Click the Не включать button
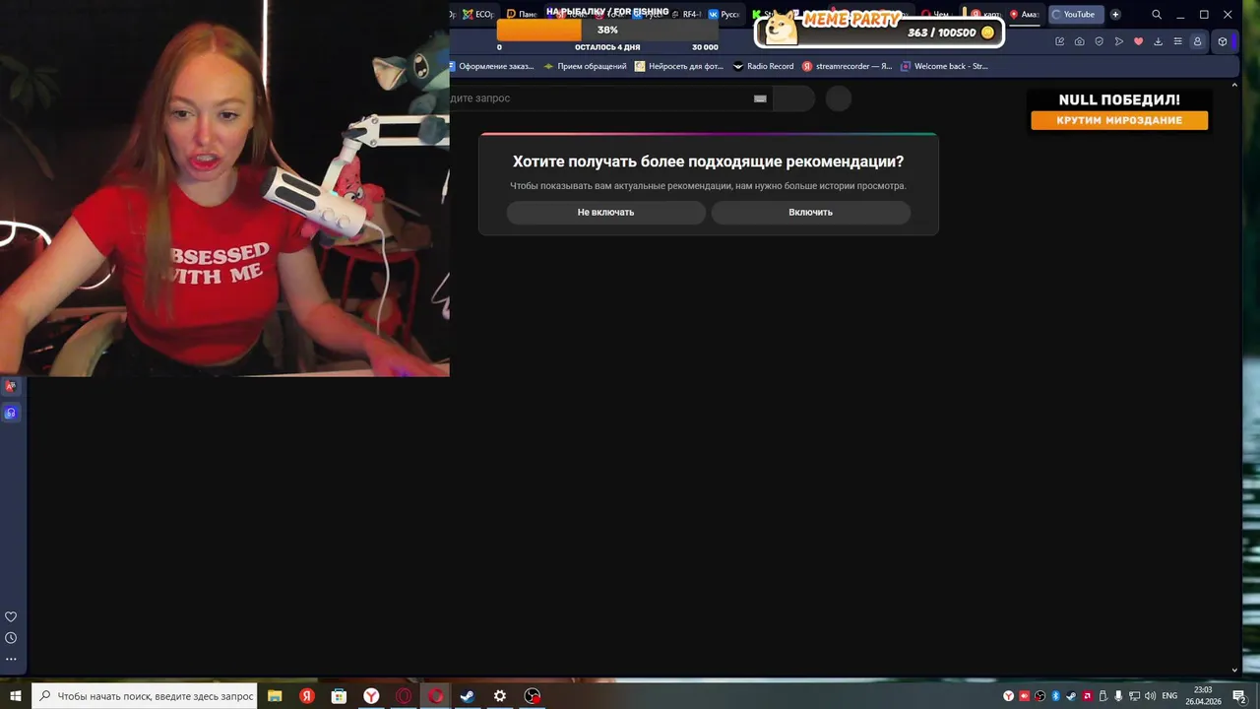Viewport: 1260px width, 709px height. pos(606,213)
